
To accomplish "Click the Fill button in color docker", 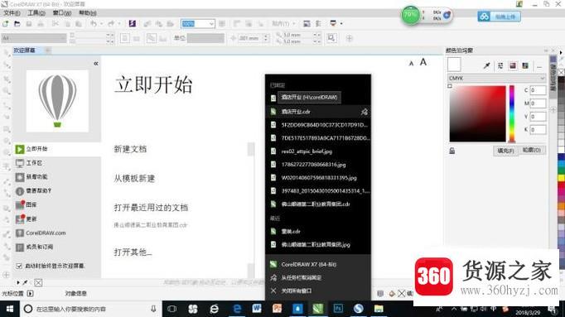I will point(505,151).
